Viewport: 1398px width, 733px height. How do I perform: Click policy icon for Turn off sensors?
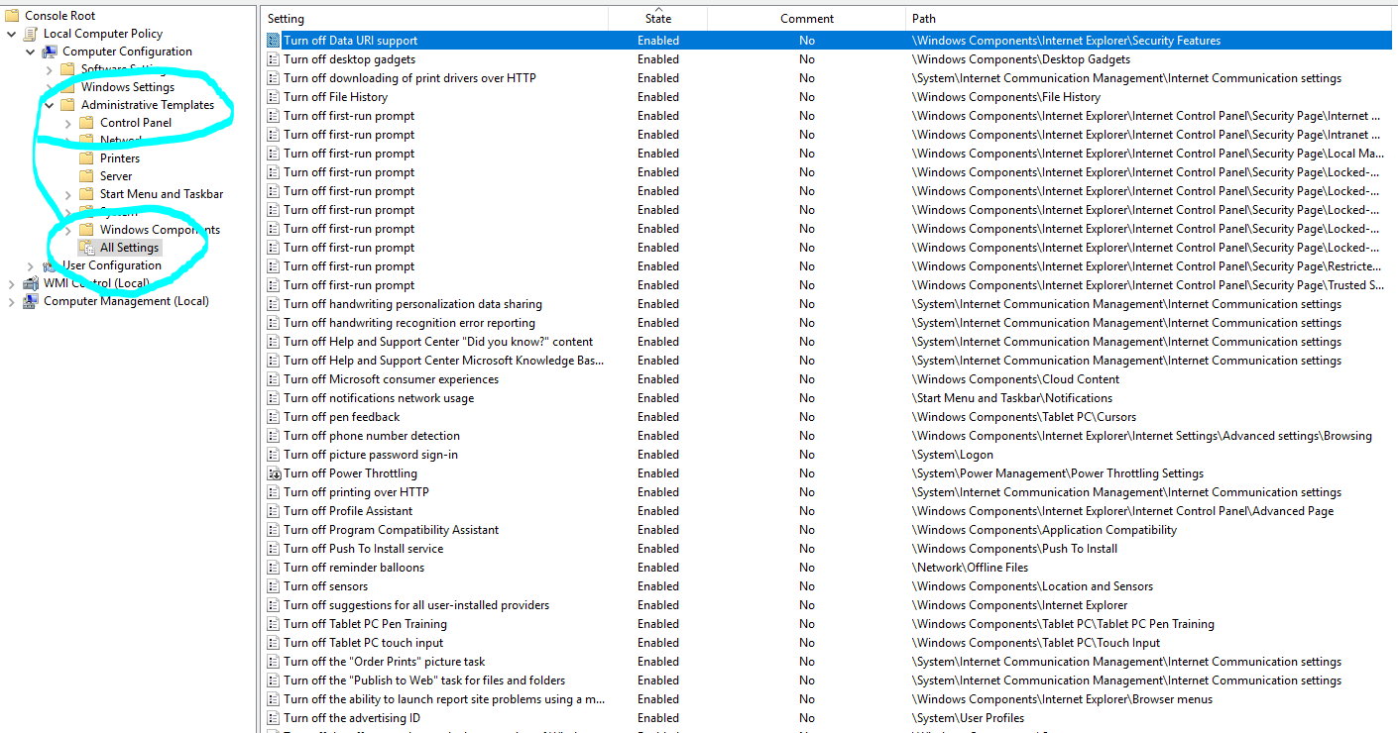(x=275, y=586)
